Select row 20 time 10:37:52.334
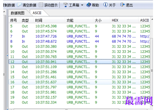This screenshot has height=110, width=158. (x=46, y=102)
